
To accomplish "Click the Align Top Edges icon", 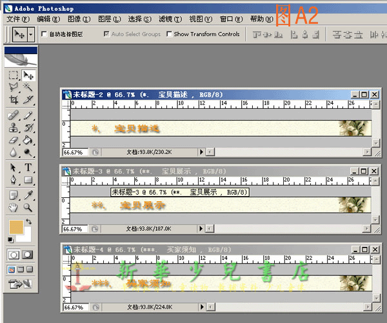I will pos(257,35).
